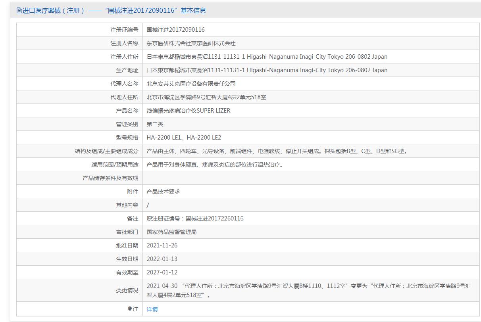The height and width of the screenshot is (322, 481).
Task: Select registration number 国械注进20172090116 value cell
Action: click(175, 30)
